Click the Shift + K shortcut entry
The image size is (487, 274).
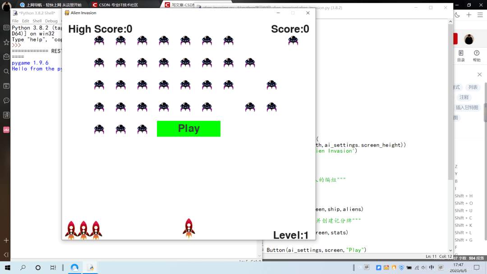point(464,225)
